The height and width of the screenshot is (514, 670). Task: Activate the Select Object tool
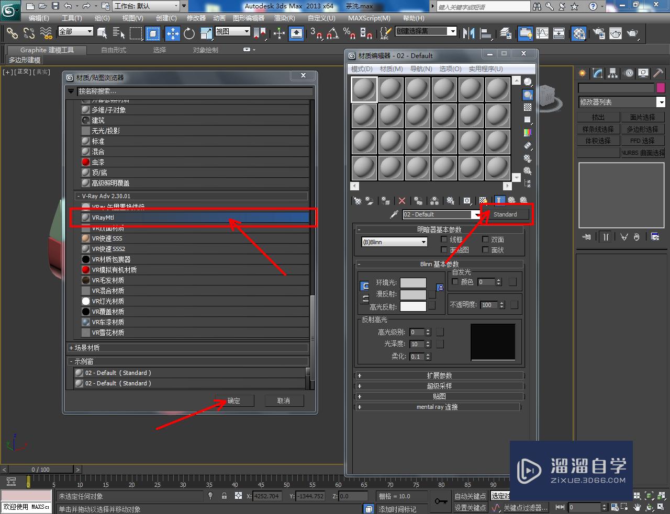(102, 33)
